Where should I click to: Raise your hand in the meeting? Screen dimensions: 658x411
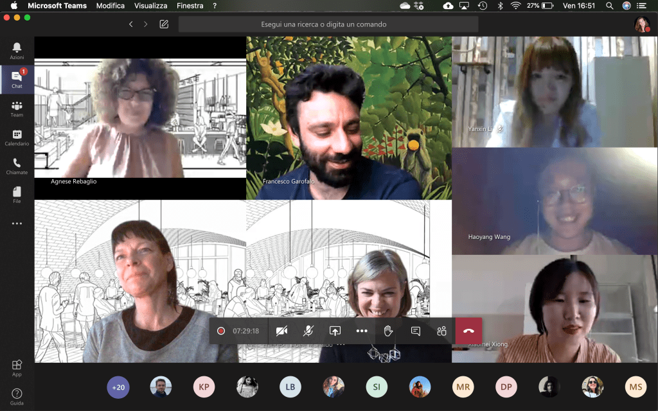coord(388,331)
